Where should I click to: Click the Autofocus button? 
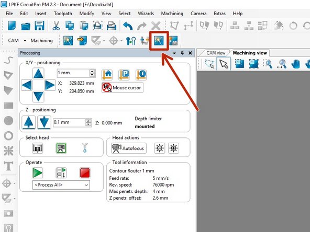(129, 148)
